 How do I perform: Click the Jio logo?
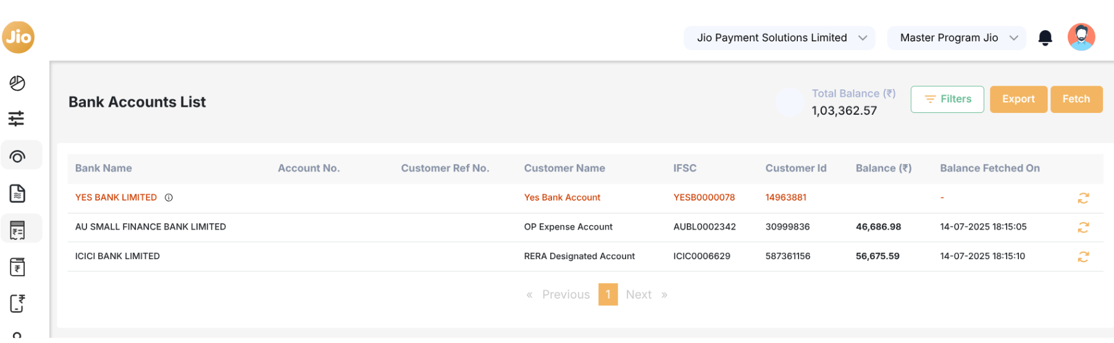pos(18,37)
